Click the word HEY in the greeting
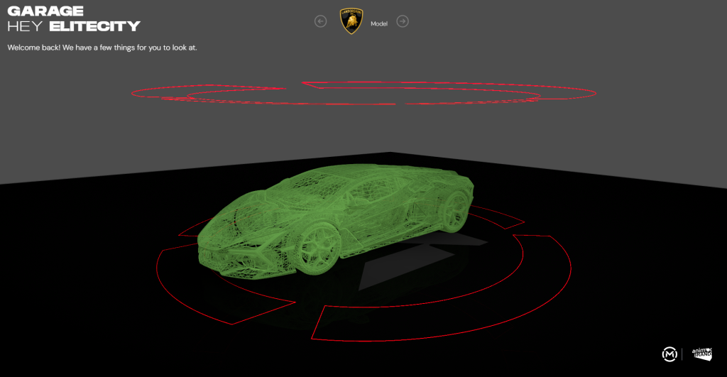The image size is (727, 377). pyautogui.click(x=26, y=26)
